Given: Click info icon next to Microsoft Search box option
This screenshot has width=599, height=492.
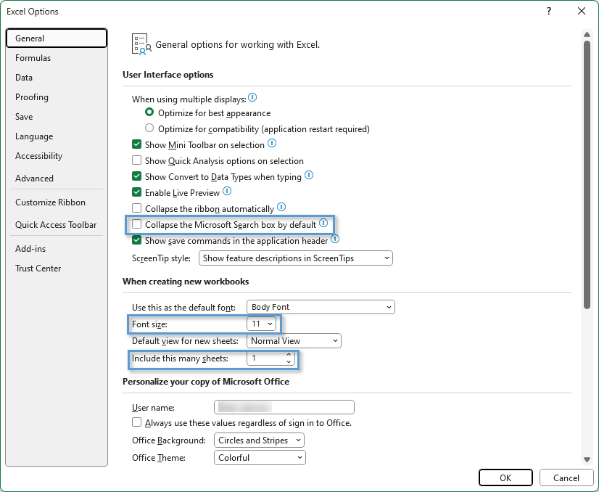Looking at the screenshot, I should (x=323, y=224).
